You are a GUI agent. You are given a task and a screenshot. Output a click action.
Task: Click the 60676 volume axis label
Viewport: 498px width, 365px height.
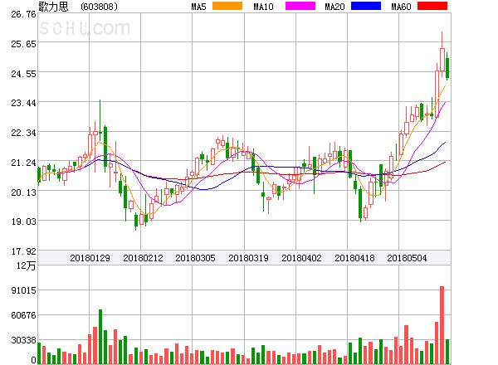coord(23,315)
